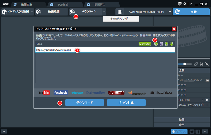Viewport: 211px width, 135px height.
Task: Click the YouTube logo
Action: [x=44, y=93]
